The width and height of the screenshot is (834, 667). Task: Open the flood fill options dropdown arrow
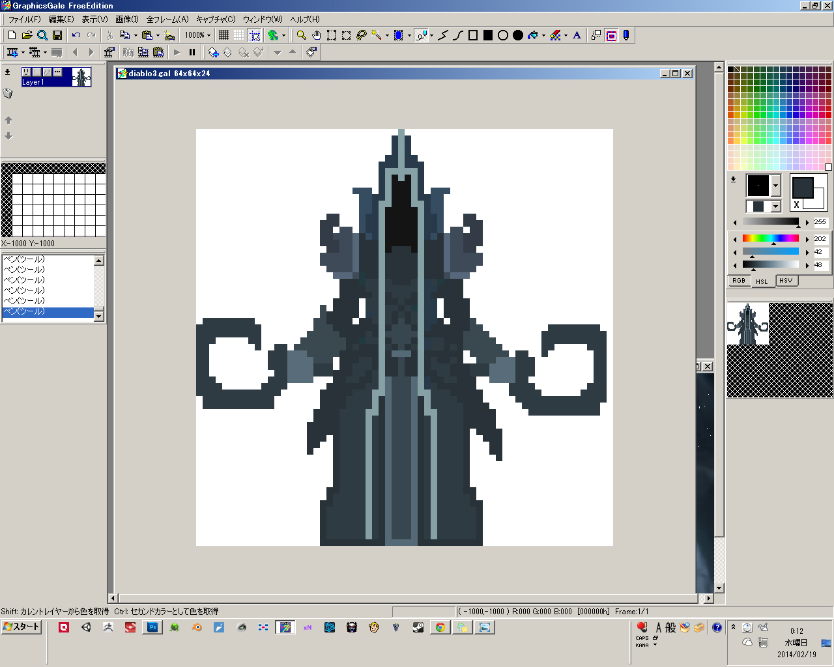coord(543,35)
